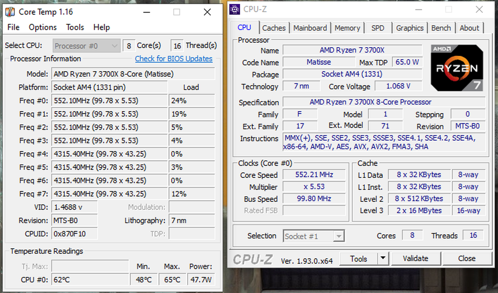This screenshot has height=293, width=498.
Task: Click the Level 2 cache value 8 x 512 KBytes
Action: [x=419, y=199]
